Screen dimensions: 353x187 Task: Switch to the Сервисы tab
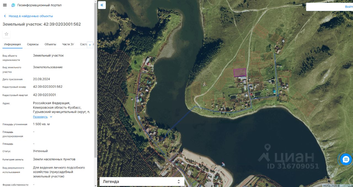coord(33,44)
